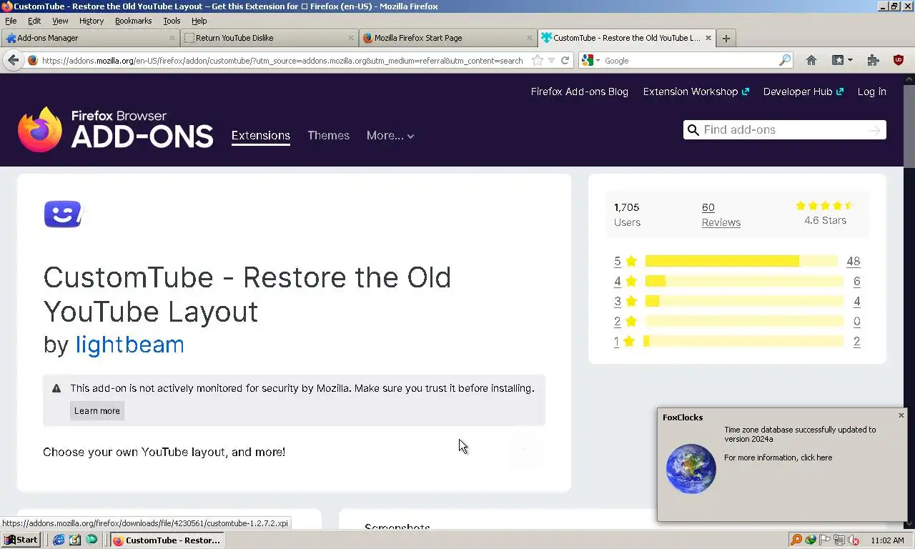Click the FoxClocks globe image
The width and height of the screenshot is (915, 549).
[691, 469]
